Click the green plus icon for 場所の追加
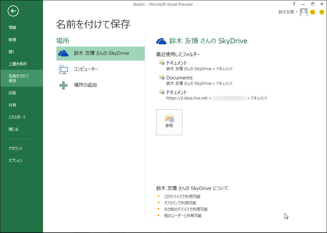Screen dimensions: 327x233 [x=63, y=85]
